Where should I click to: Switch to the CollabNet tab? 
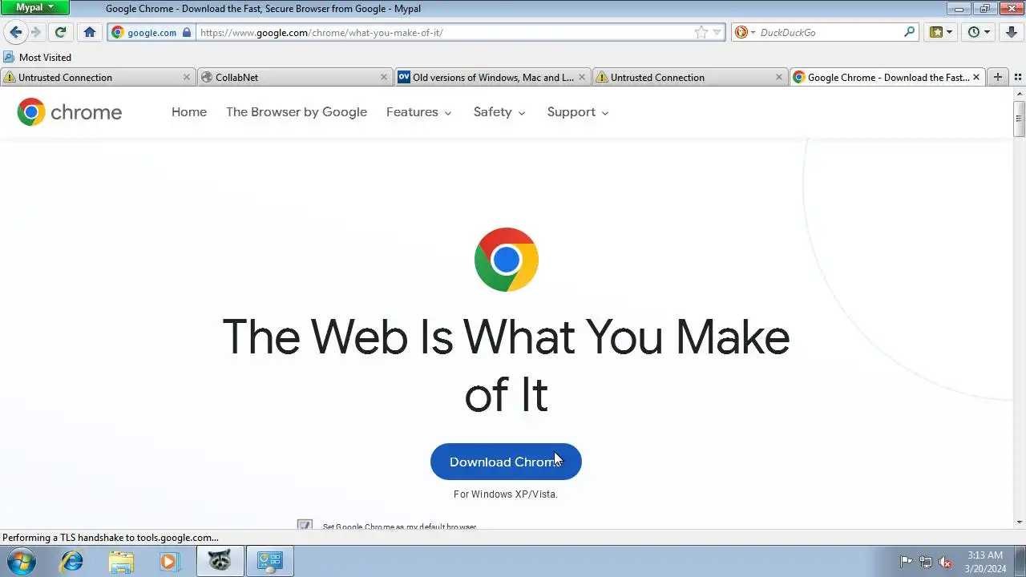pos(295,77)
